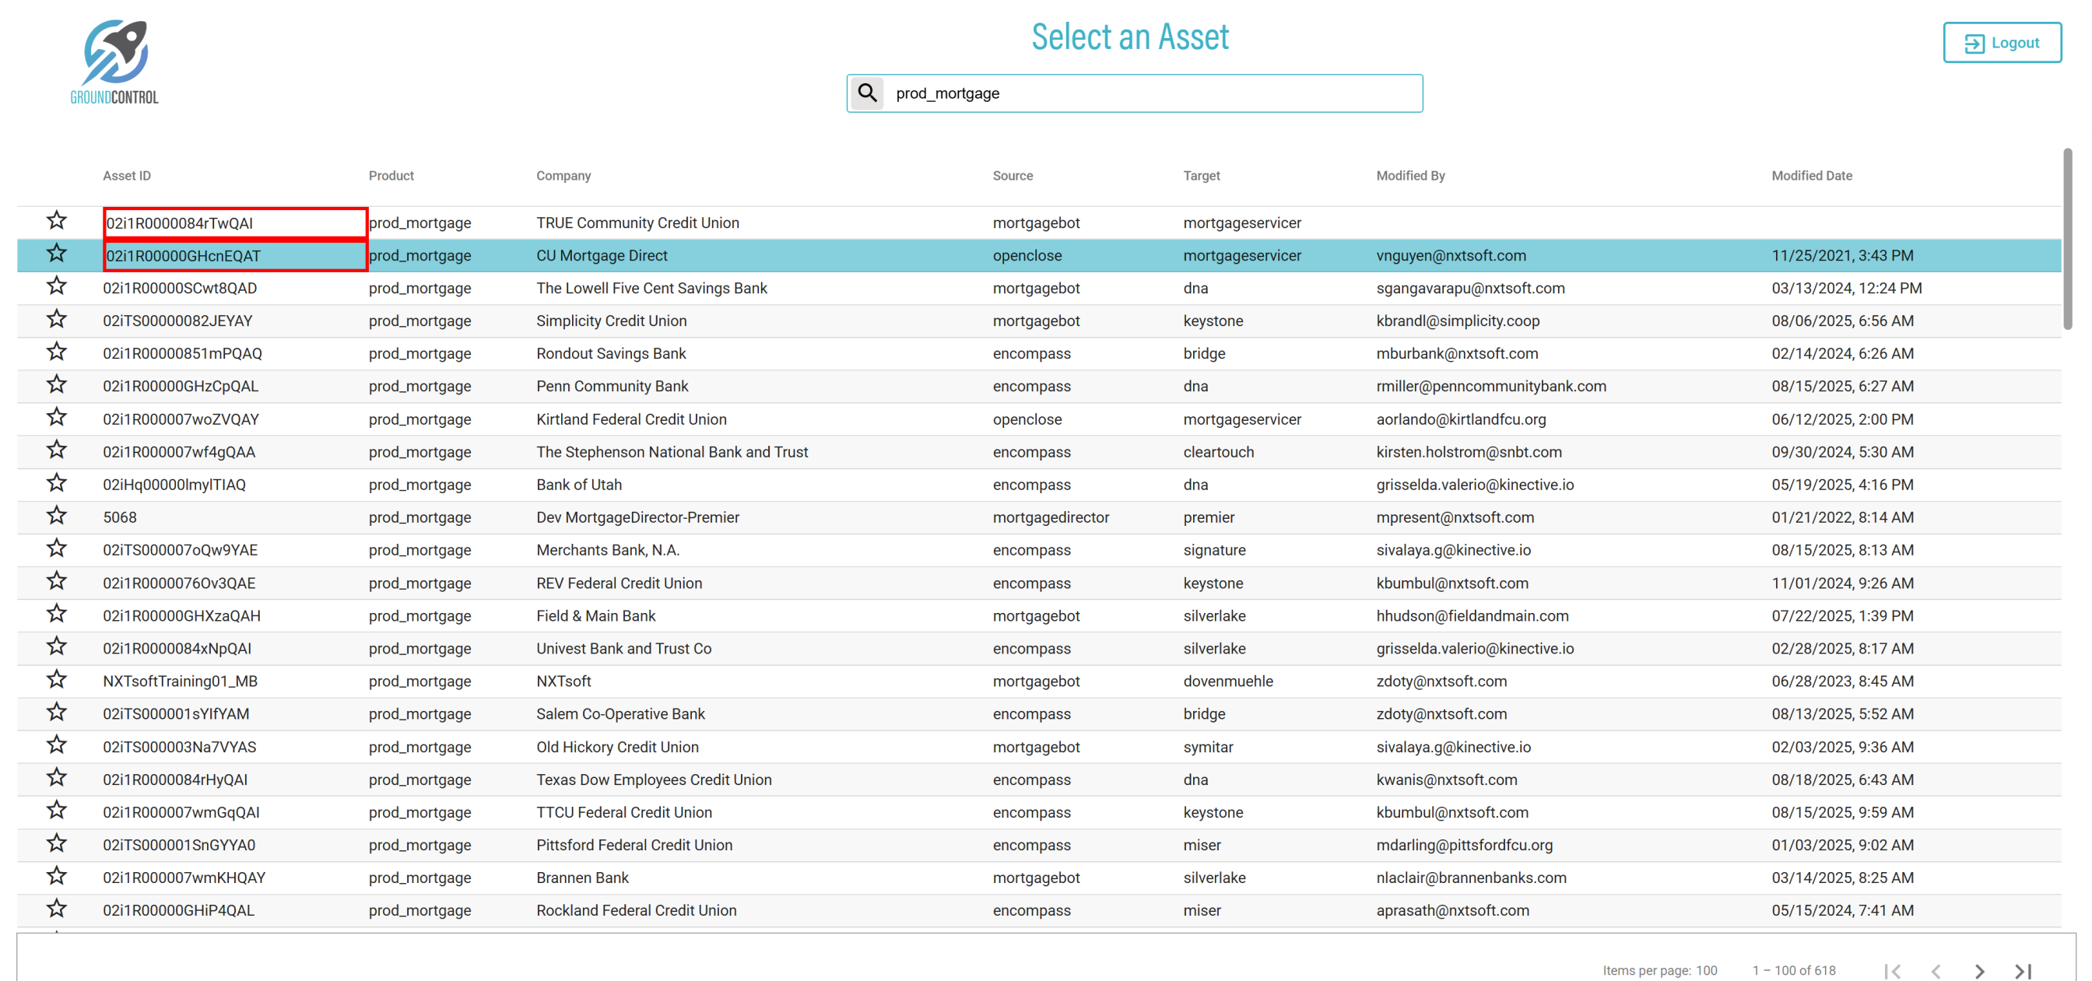Star the TRUE Community Credit Union asset
Image resolution: width=2092 pixels, height=981 pixels.
56,221
